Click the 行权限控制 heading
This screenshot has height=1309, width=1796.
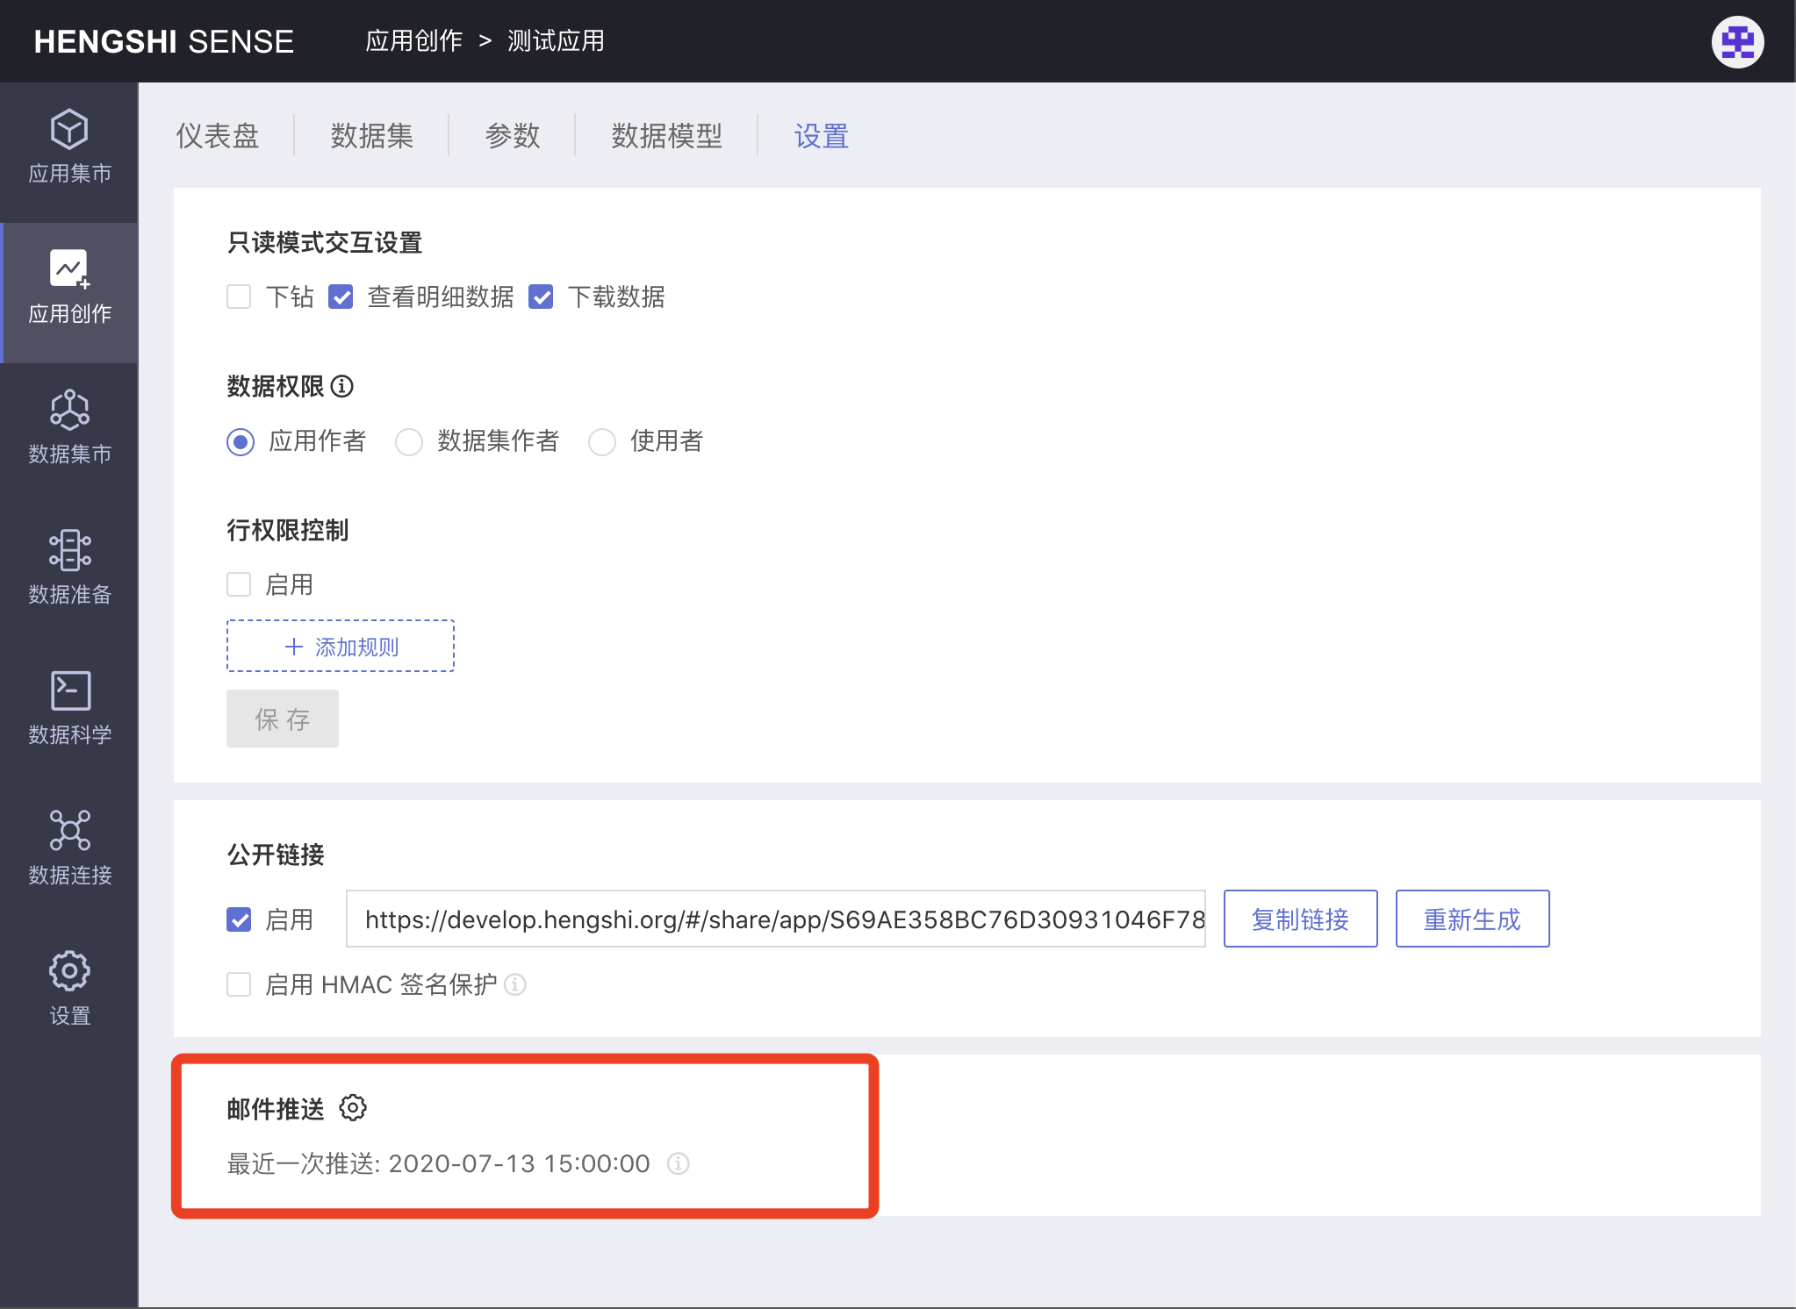[x=288, y=530]
